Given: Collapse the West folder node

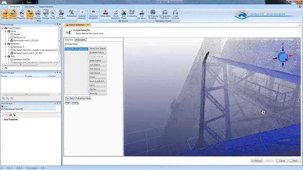Looking at the screenshot, I should click(6, 57).
